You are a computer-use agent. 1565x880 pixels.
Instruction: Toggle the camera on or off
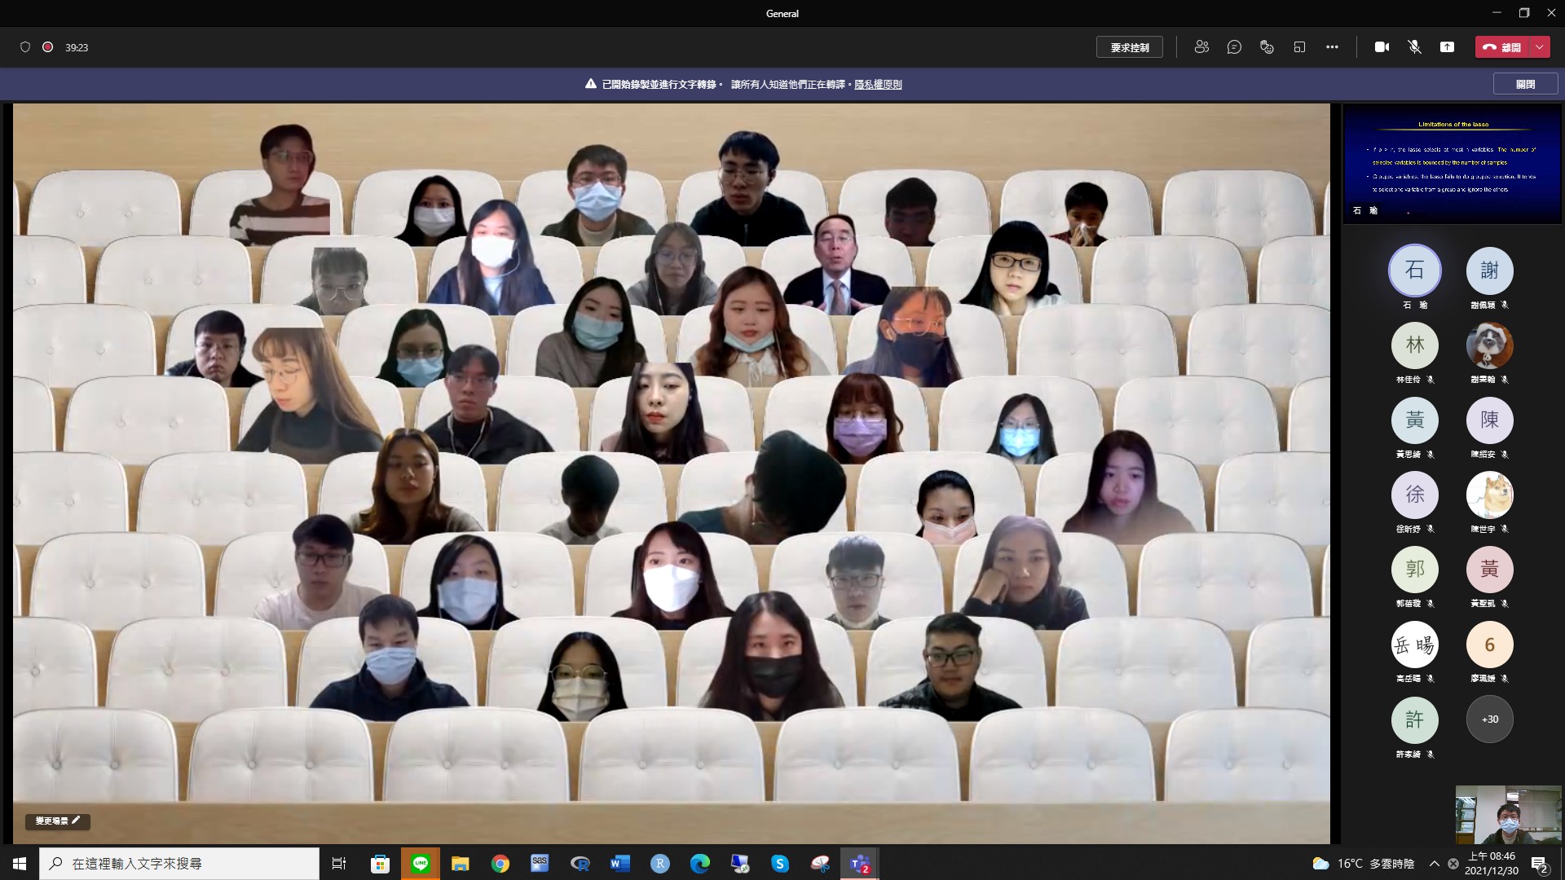1382,47
